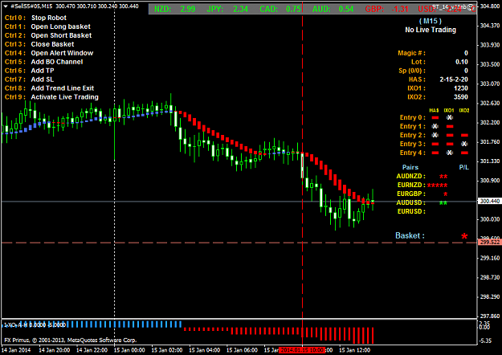Click the 'Add SL' label

pyautogui.click(x=43, y=80)
